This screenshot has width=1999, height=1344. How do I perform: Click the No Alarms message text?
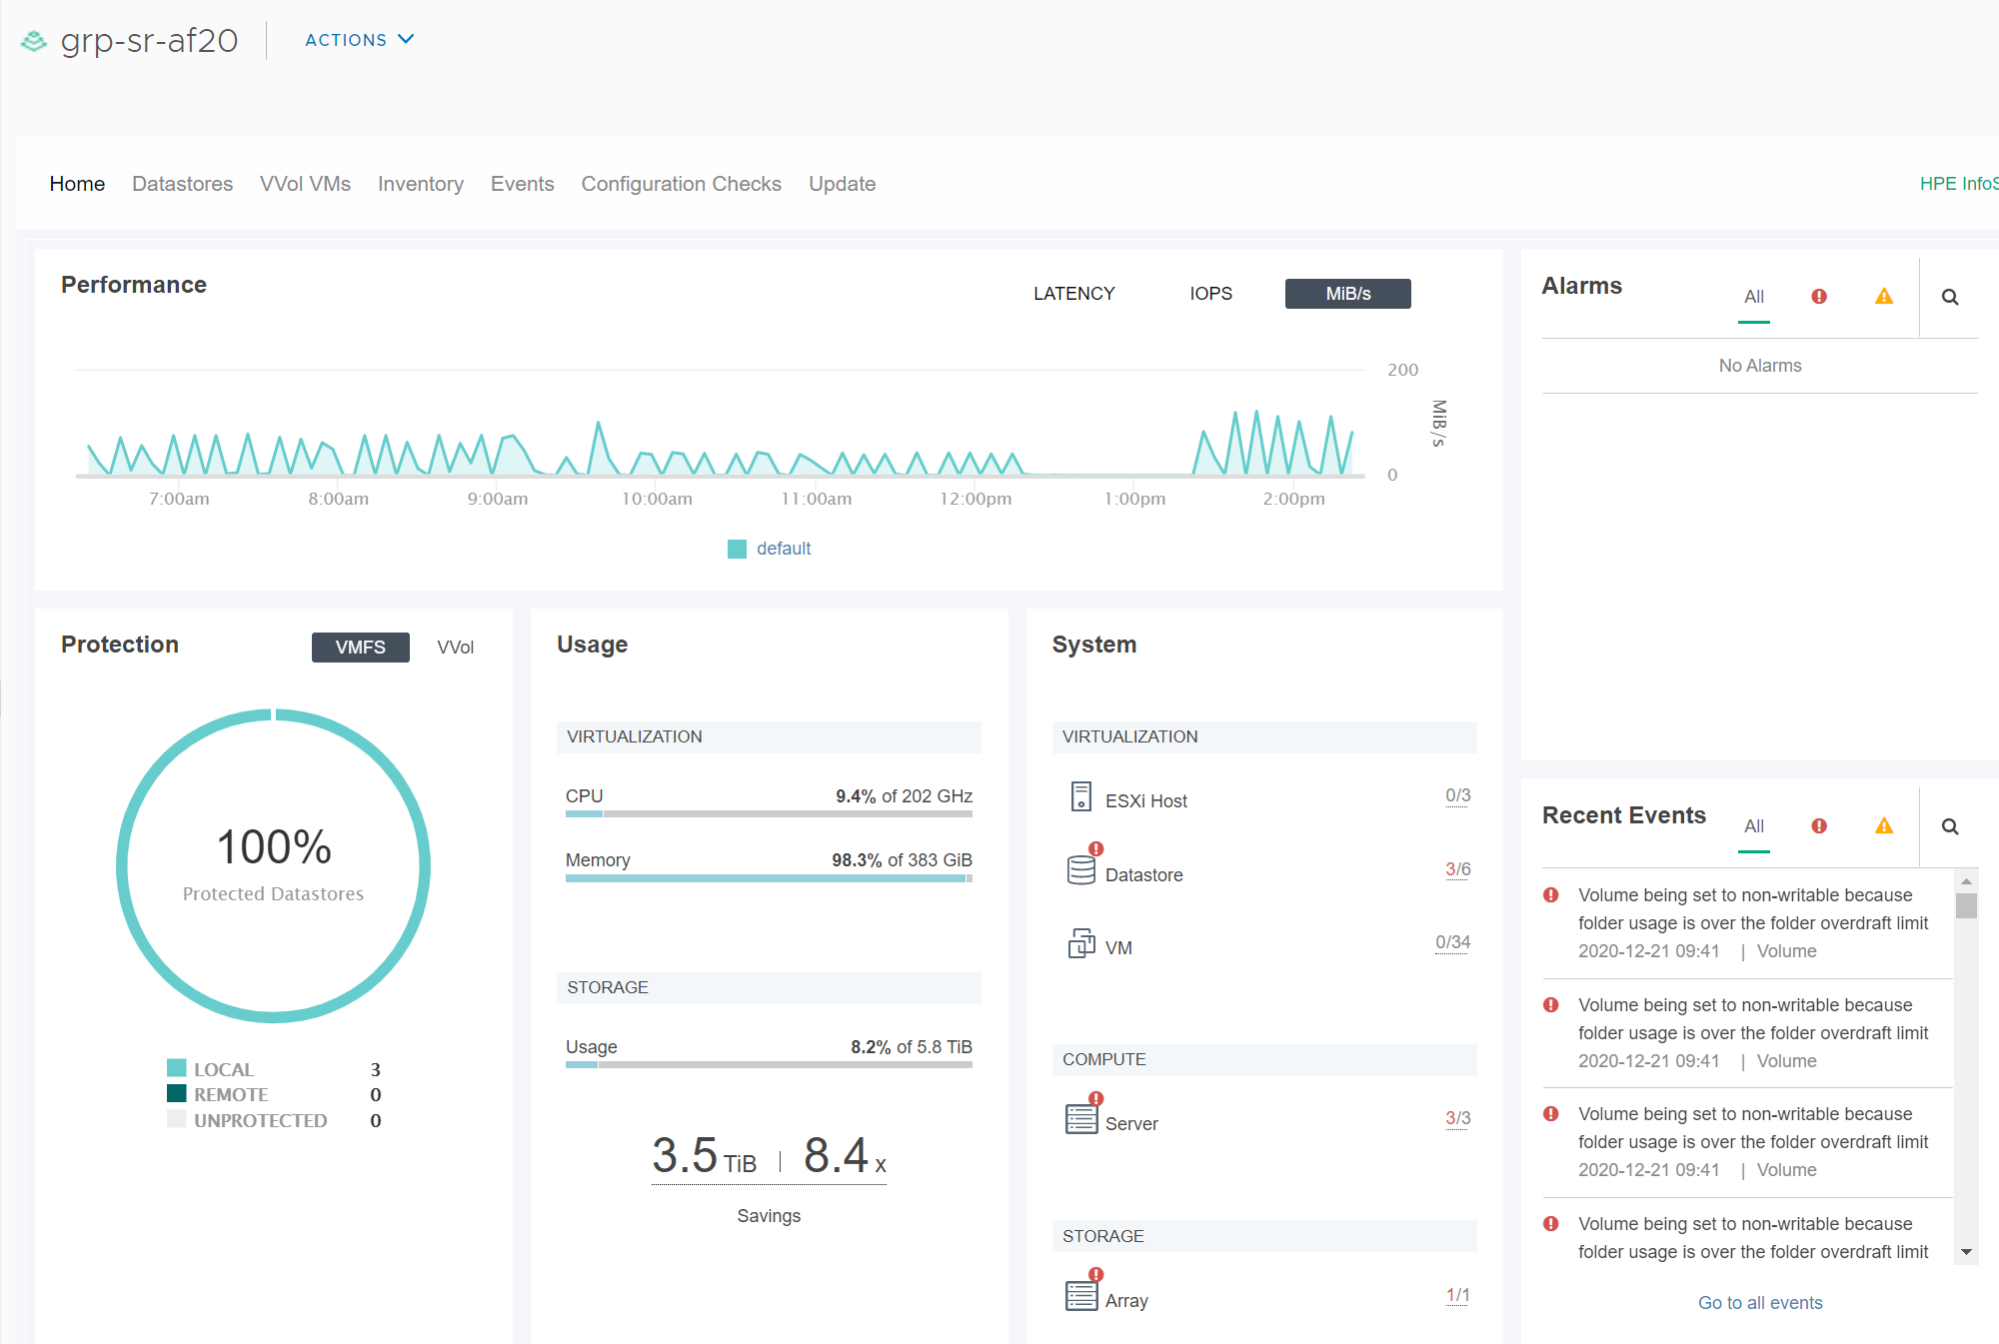coord(1760,366)
